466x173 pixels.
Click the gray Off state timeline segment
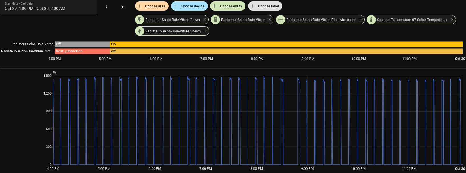82,44
